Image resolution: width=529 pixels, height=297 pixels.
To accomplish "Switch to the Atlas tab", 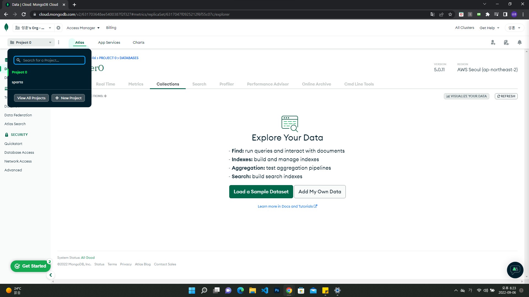I will pos(80,42).
